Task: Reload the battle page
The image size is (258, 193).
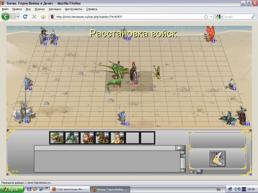Action: 25,17
